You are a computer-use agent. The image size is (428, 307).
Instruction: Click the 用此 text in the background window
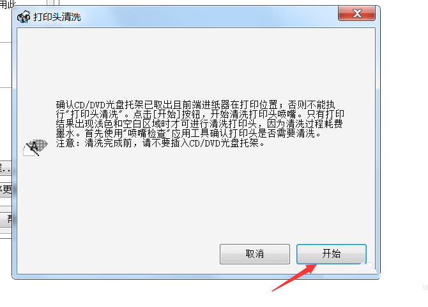pyautogui.click(x=8, y=4)
